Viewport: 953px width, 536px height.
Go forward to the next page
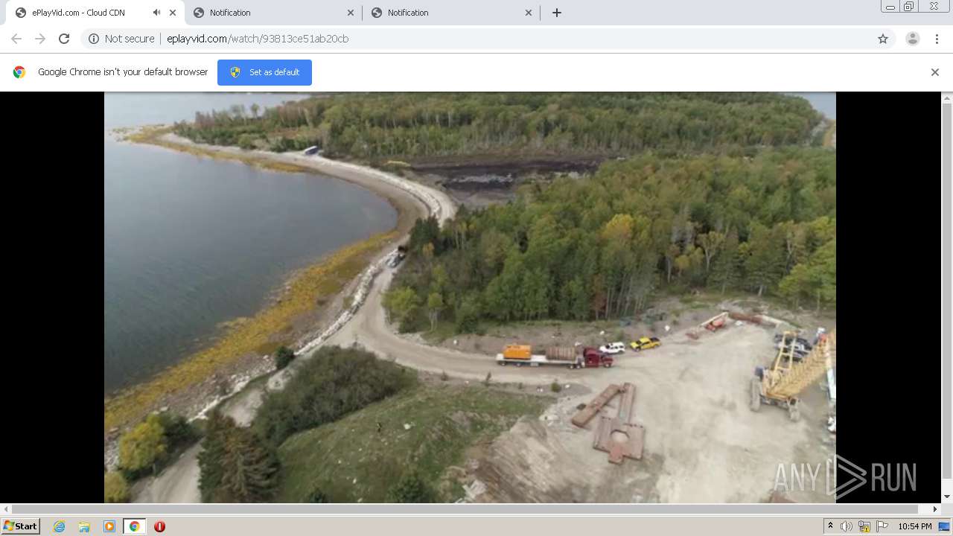click(x=40, y=39)
